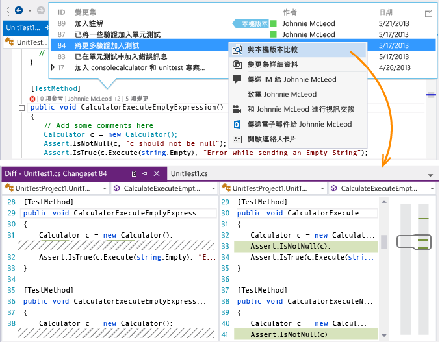Select 傳送 IM 給 Johnnie McLeod

(x=298, y=79)
